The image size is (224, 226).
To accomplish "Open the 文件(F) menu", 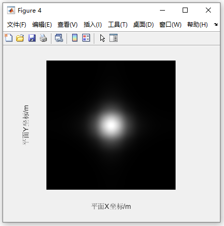I will 17,25.
